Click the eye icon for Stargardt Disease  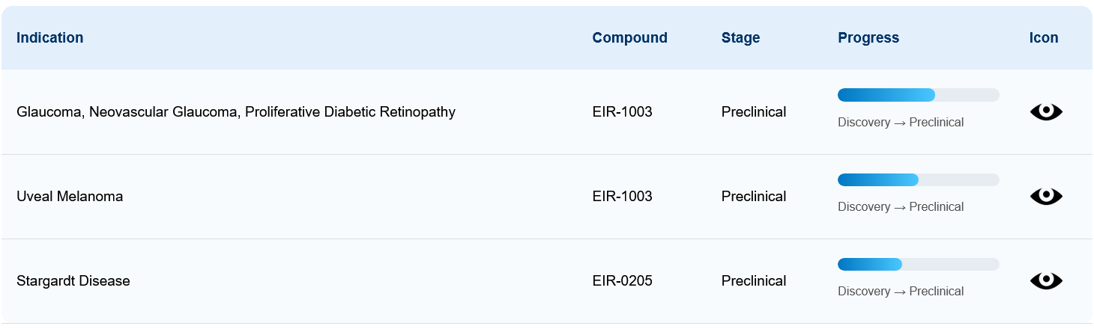click(1046, 281)
